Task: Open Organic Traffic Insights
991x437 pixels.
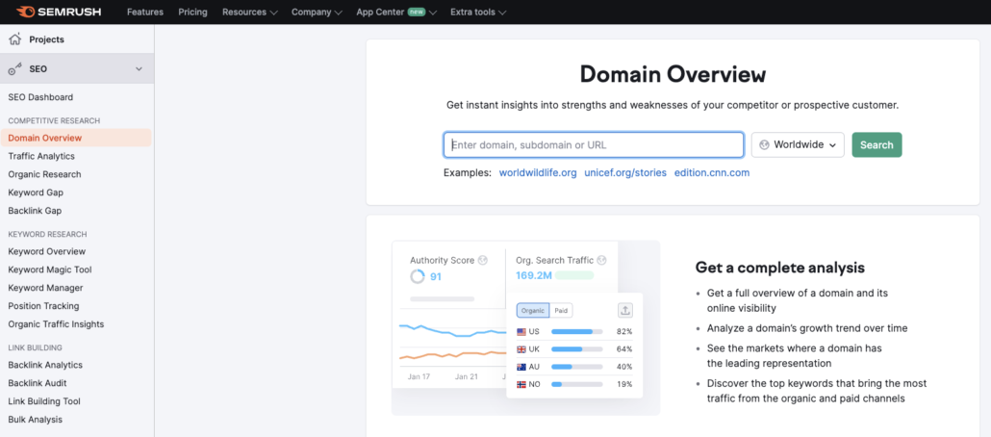Action: pos(56,324)
